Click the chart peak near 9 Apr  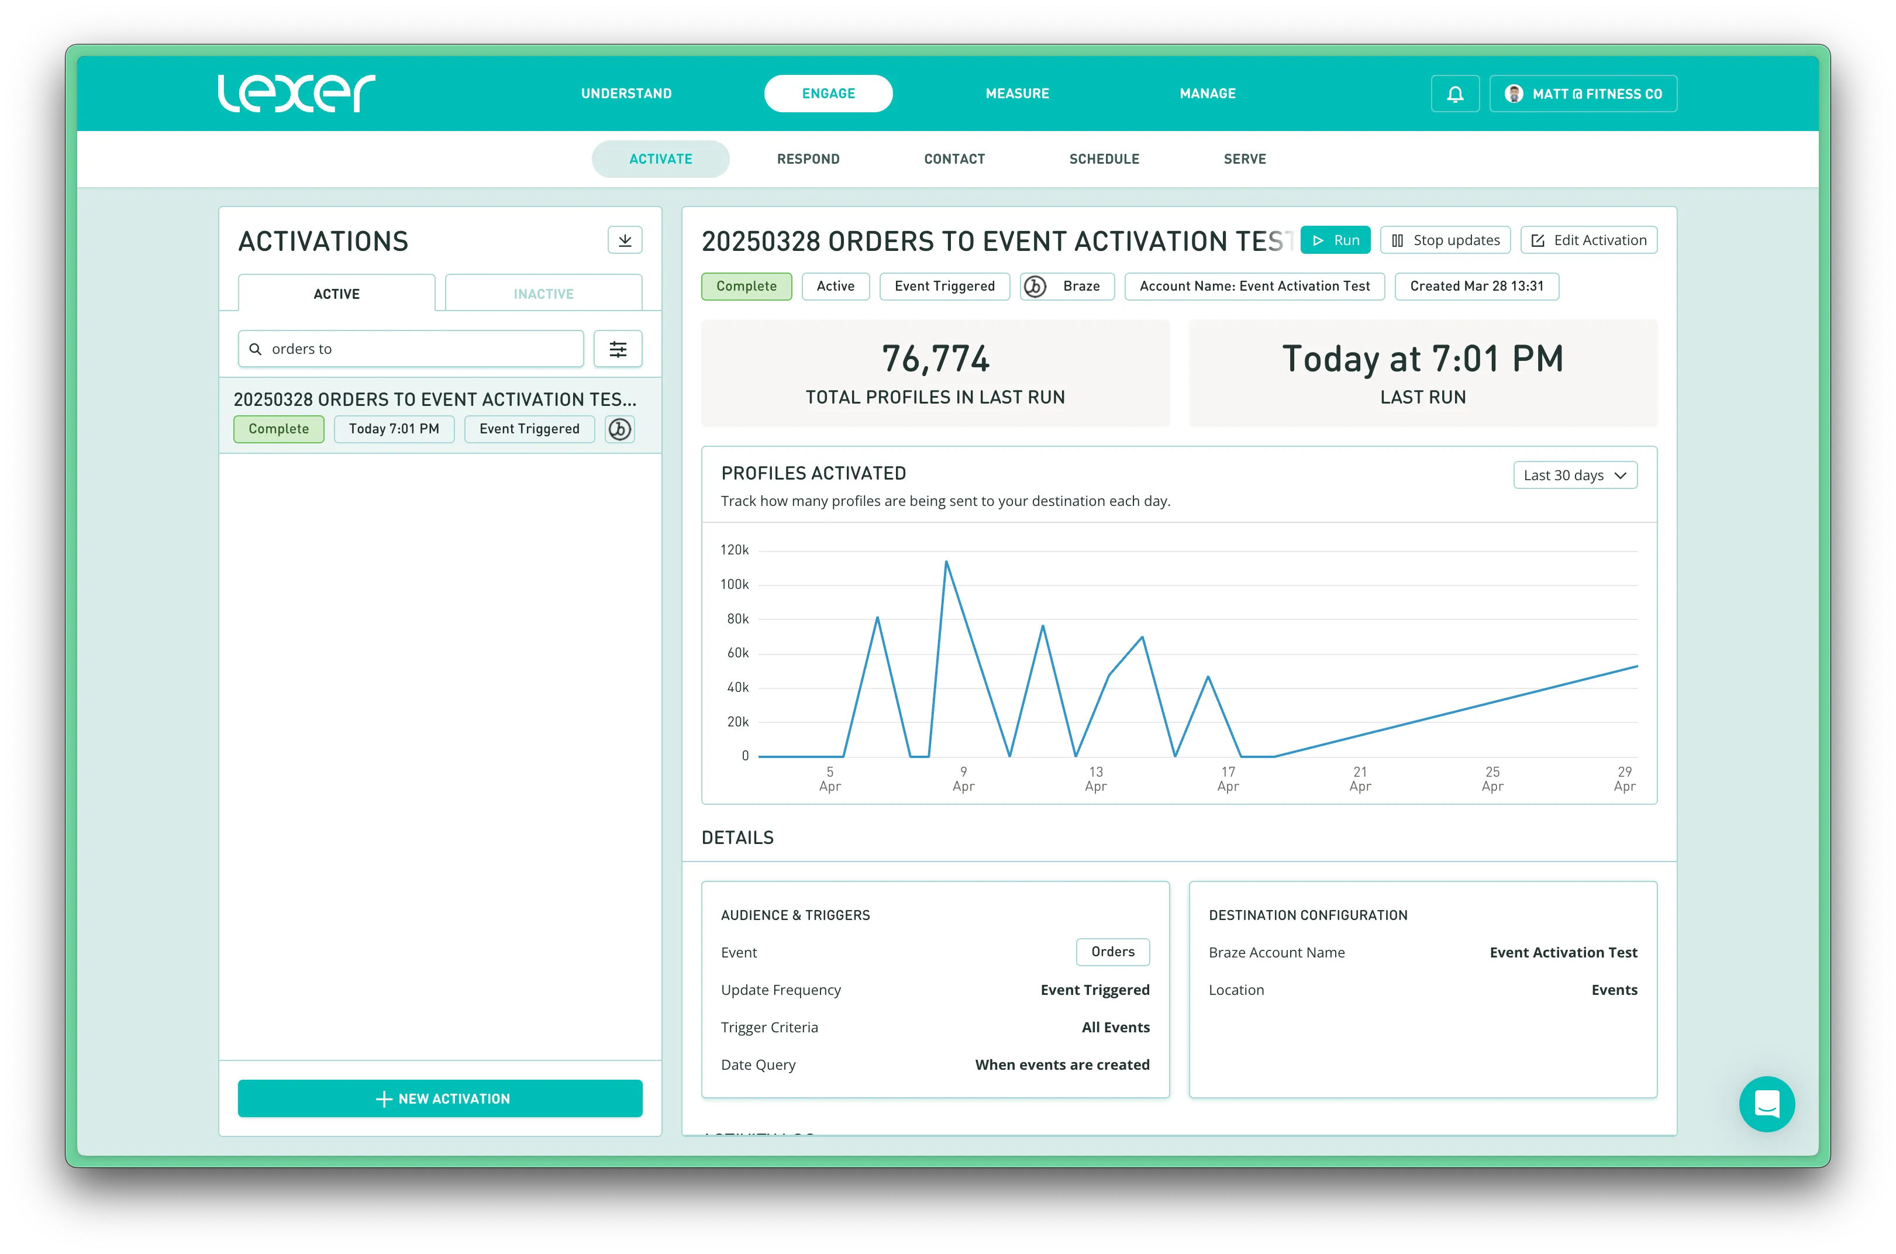click(946, 562)
